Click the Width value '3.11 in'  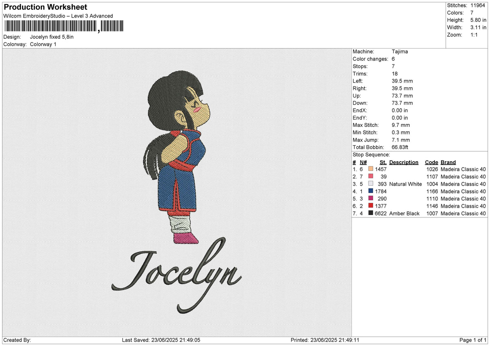(x=478, y=27)
